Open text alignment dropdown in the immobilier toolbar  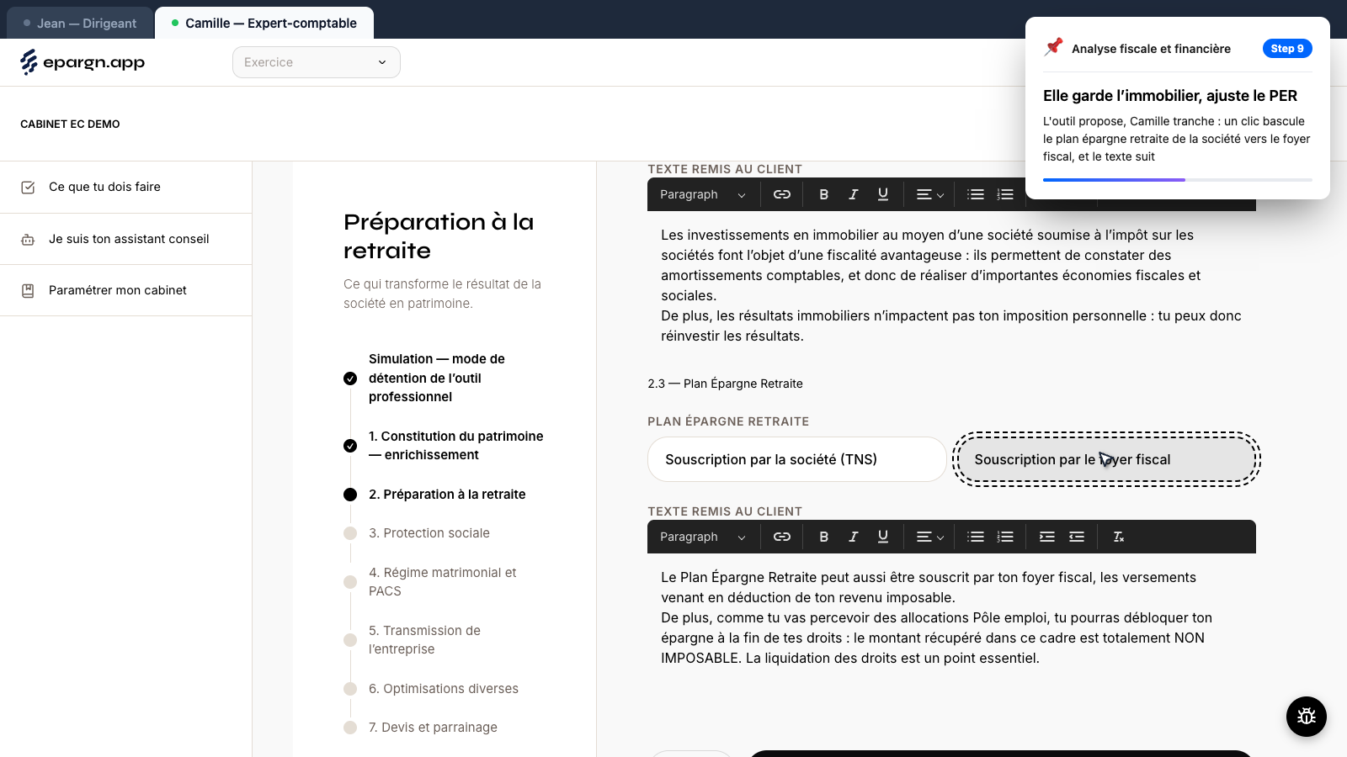click(x=929, y=194)
